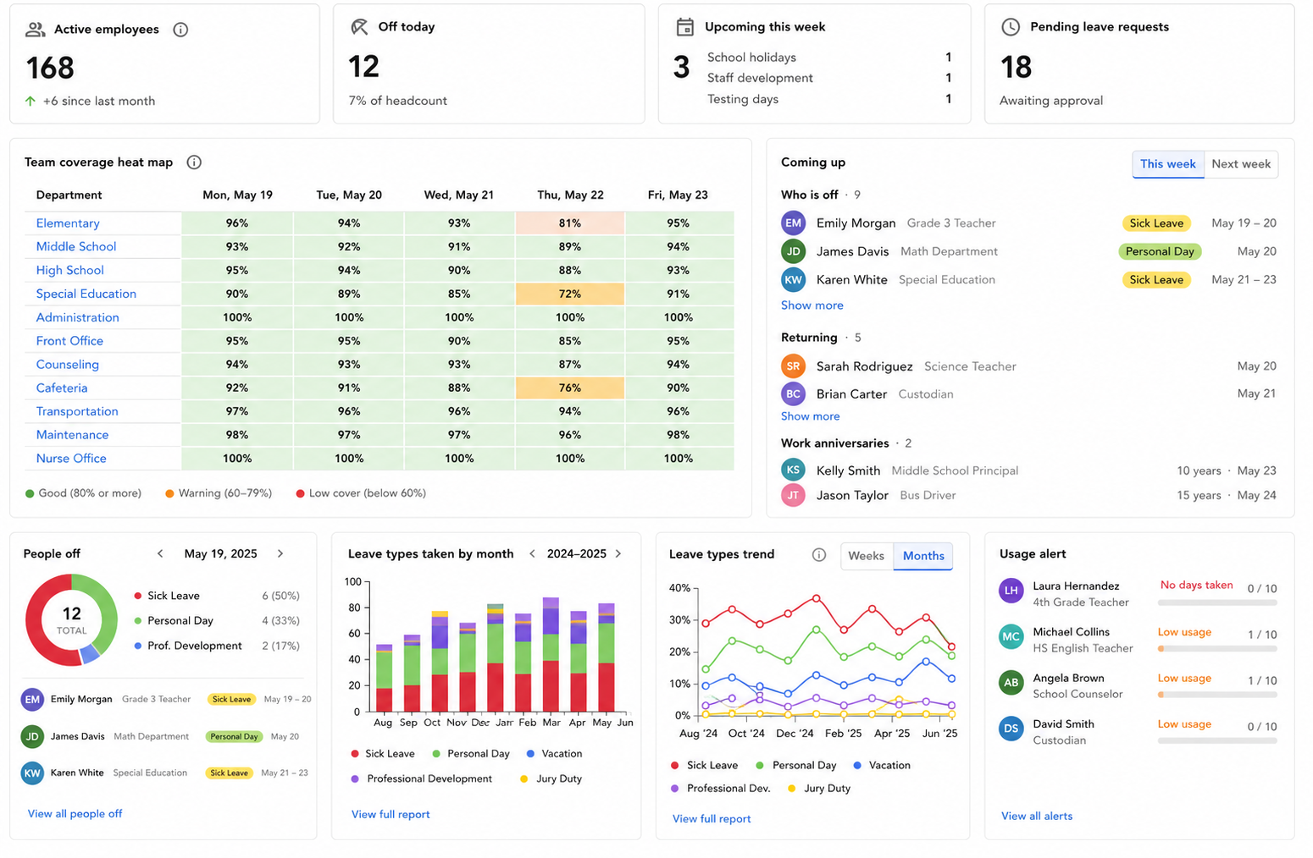Click David Smith's DS avatar
1313x858 pixels.
[x=1011, y=729]
